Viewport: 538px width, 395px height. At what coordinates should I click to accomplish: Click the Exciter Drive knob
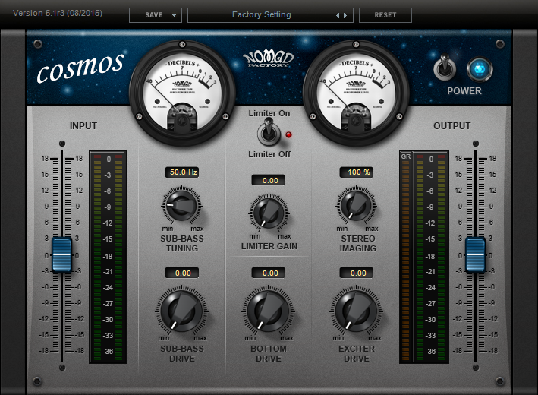coord(356,311)
